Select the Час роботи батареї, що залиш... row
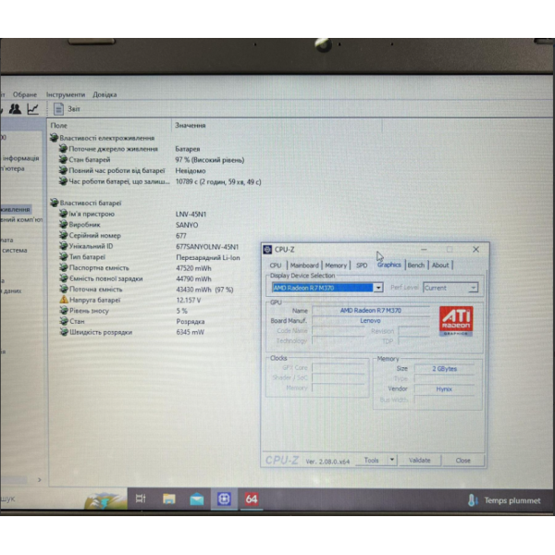Viewport: 555px width, 555px height. click(x=161, y=181)
